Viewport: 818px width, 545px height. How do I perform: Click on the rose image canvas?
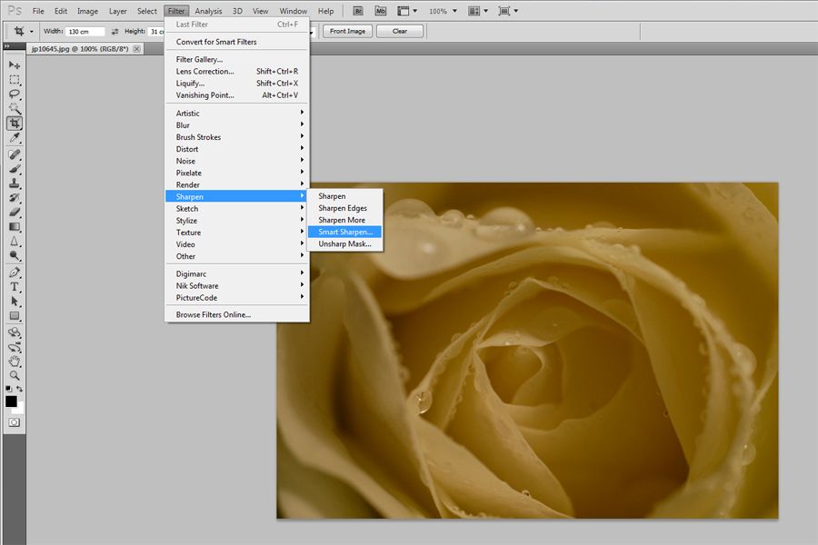click(x=527, y=351)
